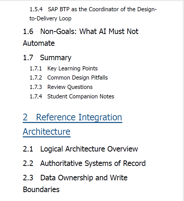
Task: Go to 2.2 Authoritative Systems of Record
Action: pos(84,163)
